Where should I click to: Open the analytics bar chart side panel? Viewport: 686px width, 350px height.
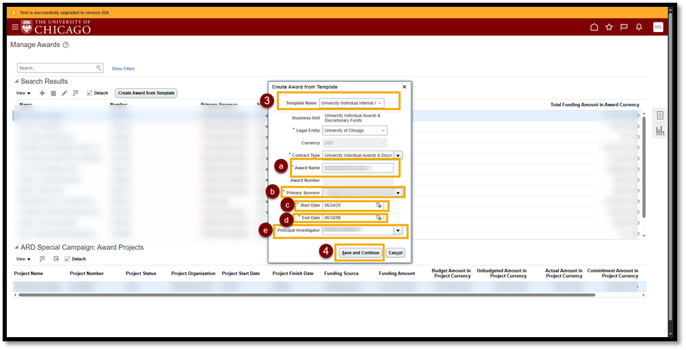pyautogui.click(x=660, y=130)
